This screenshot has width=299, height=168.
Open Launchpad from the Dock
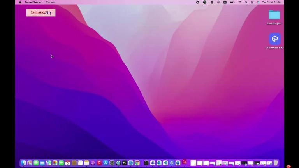[x=30, y=163]
